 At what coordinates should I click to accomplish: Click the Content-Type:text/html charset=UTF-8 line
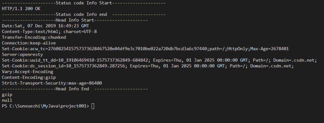point(49,32)
